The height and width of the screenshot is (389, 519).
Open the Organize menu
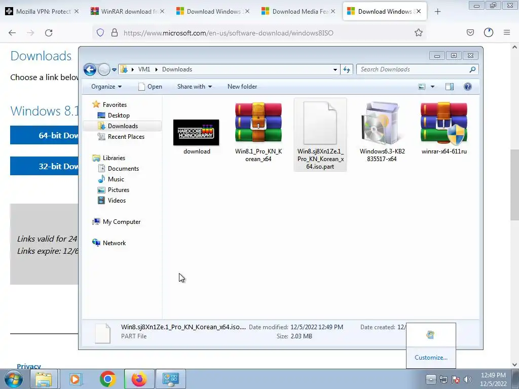pos(106,87)
